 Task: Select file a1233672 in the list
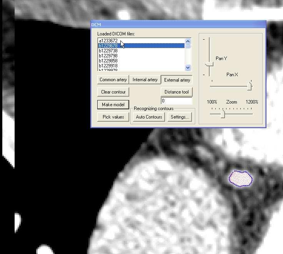click(x=141, y=41)
